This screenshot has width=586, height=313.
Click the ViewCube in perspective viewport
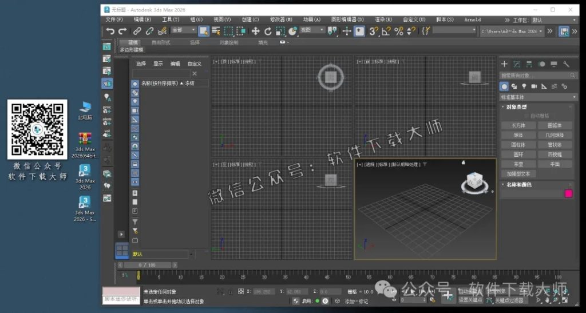coord(474,183)
